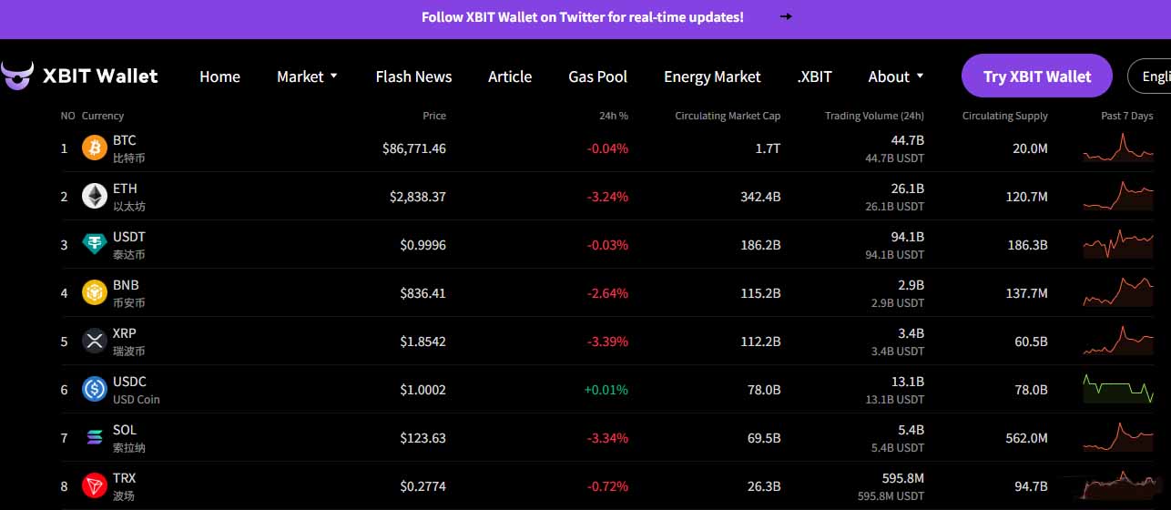This screenshot has width=1171, height=510.
Task: Click the Ethereum ETH coin icon
Action: [95, 196]
